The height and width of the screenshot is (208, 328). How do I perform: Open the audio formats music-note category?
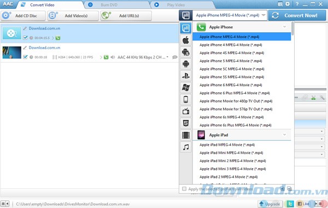click(185, 147)
